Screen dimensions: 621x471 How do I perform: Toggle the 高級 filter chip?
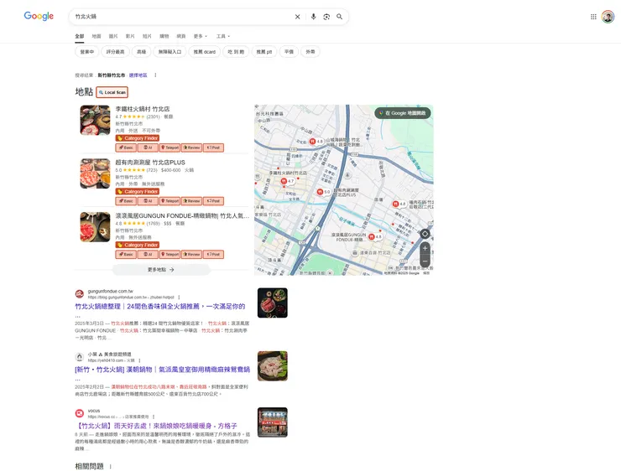click(x=141, y=52)
